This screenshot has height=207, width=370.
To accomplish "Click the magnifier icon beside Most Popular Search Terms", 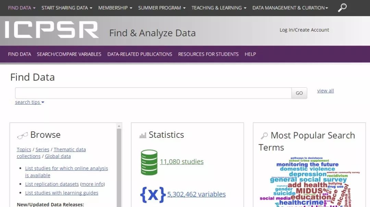I will pos(264,135).
